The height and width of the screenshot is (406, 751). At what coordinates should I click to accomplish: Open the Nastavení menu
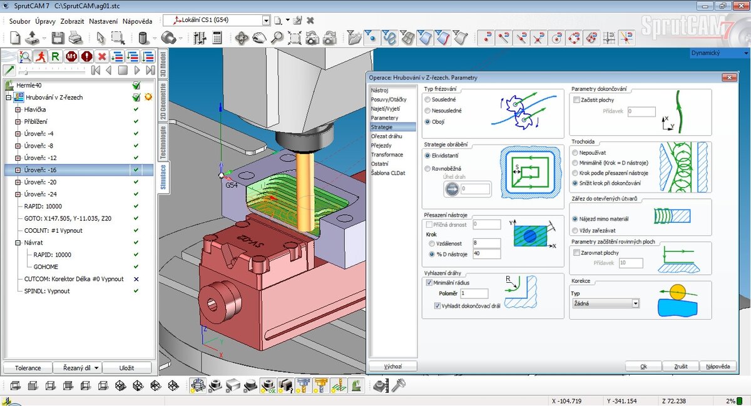click(x=103, y=21)
